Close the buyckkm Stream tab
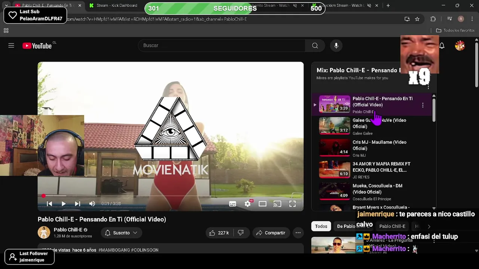The image size is (479, 269). click(376, 6)
